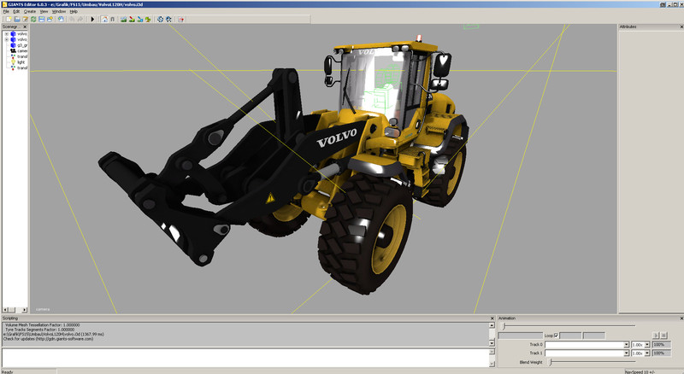
Task: Close the Attributes panel
Action: pos(681,26)
